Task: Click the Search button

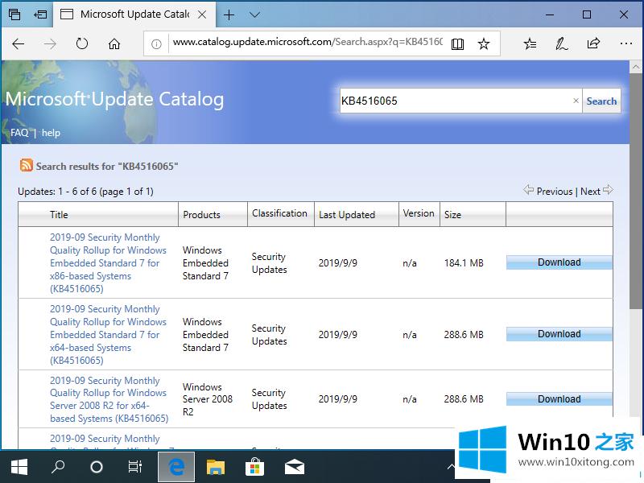Action: [x=601, y=101]
